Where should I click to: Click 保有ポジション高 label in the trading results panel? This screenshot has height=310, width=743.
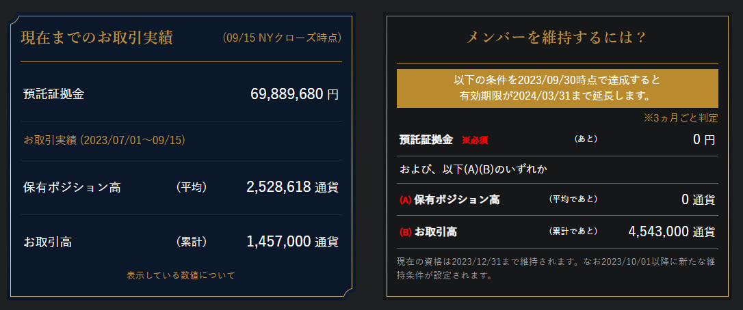(71, 187)
